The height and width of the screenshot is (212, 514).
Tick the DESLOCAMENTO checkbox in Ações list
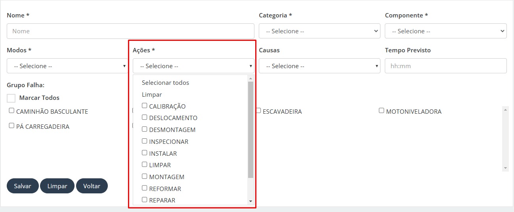click(145, 117)
